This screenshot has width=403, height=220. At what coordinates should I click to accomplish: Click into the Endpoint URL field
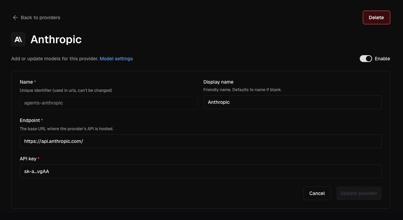(x=201, y=141)
